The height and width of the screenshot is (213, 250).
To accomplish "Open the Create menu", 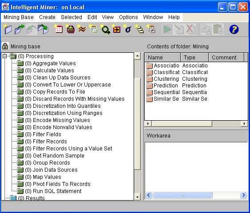I will click(47, 17).
